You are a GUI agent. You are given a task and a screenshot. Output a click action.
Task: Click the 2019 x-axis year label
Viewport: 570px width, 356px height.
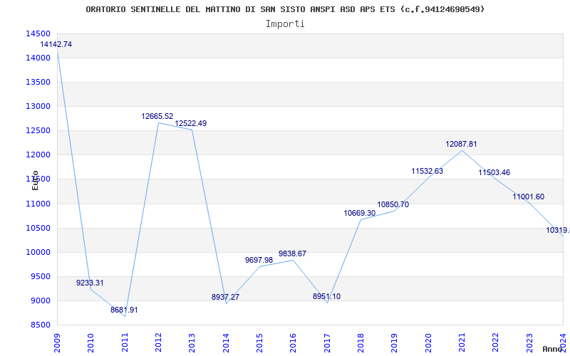click(395, 342)
